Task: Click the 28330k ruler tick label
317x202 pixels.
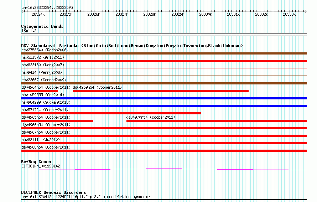Action: 206,14
